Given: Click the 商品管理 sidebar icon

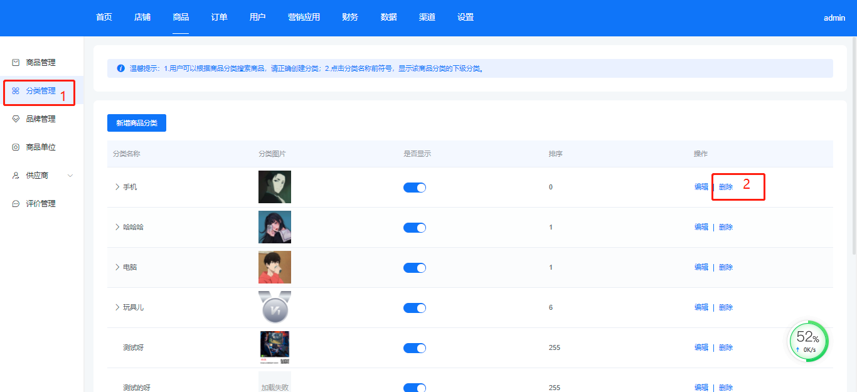Looking at the screenshot, I should click(x=16, y=63).
